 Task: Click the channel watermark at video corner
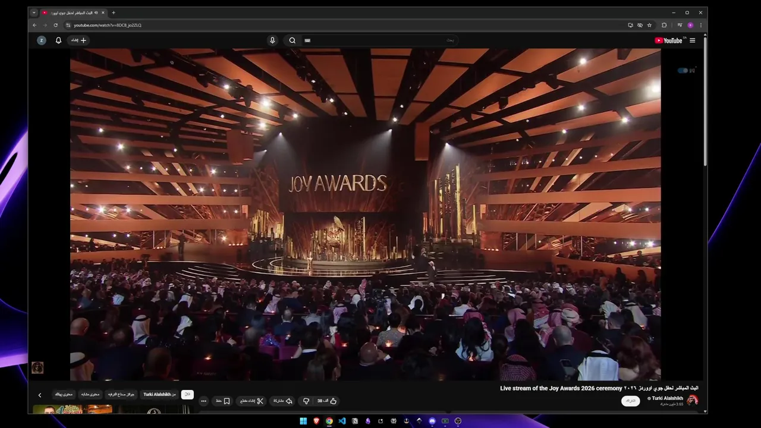[x=37, y=367]
